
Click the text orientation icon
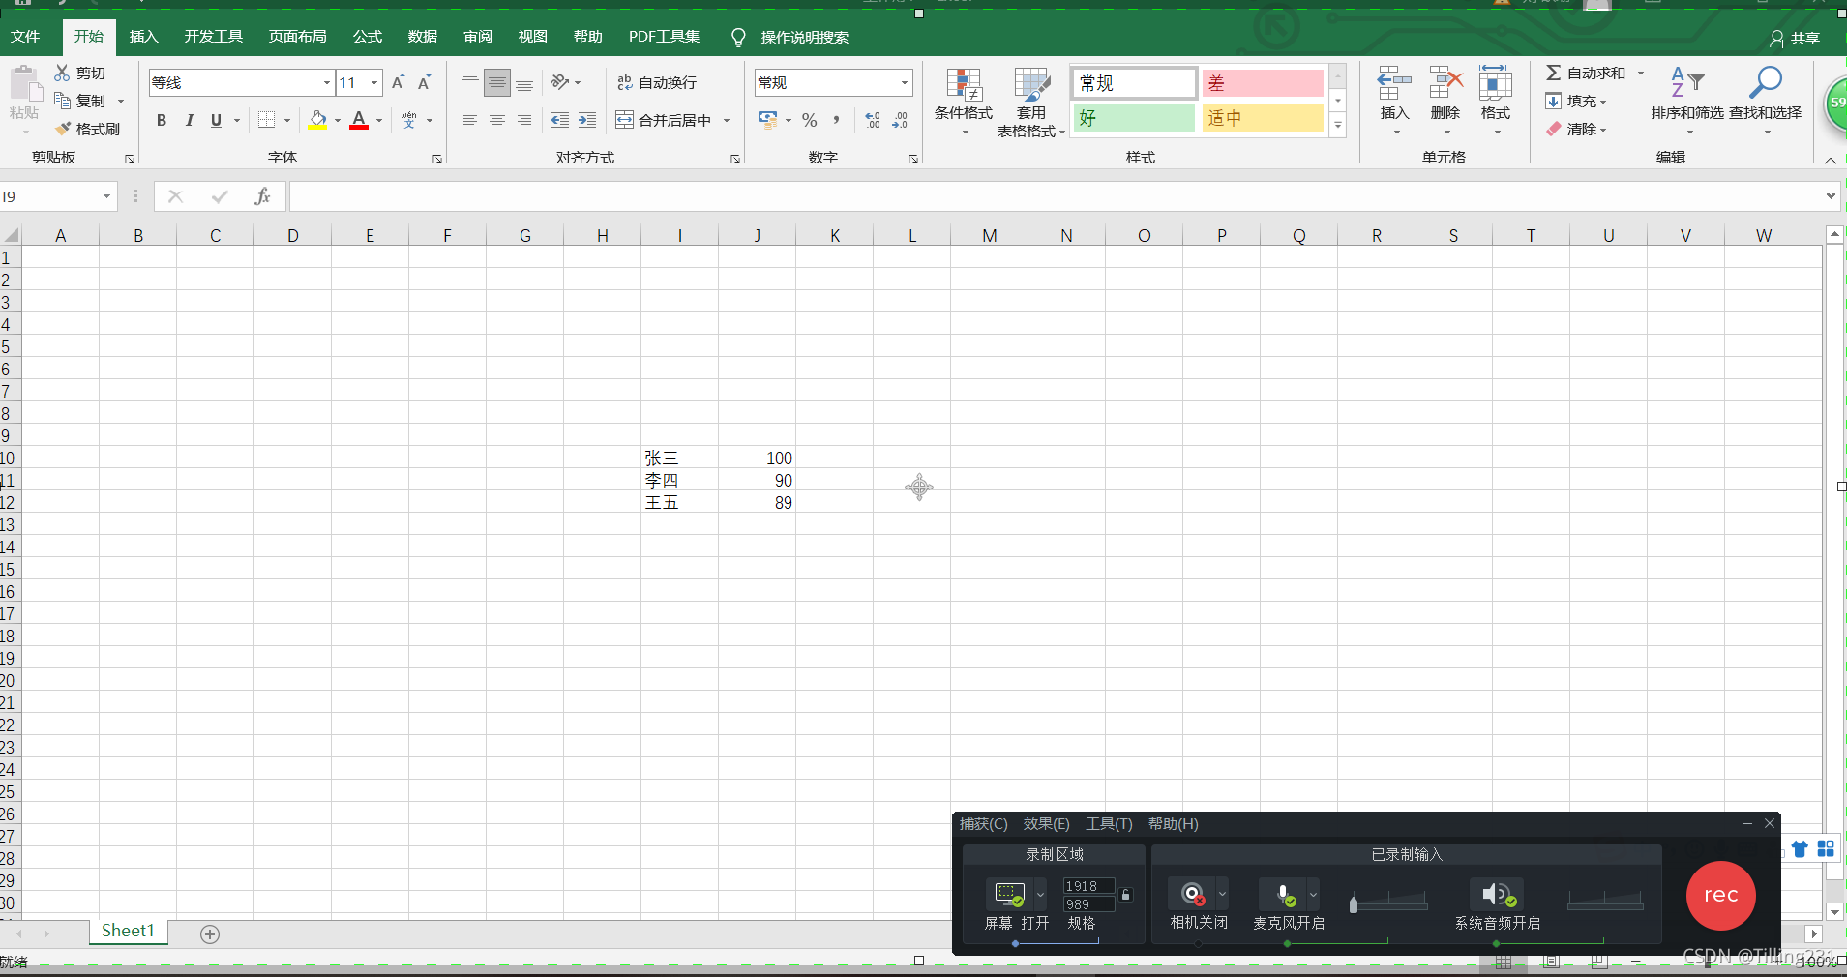[560, 82]
